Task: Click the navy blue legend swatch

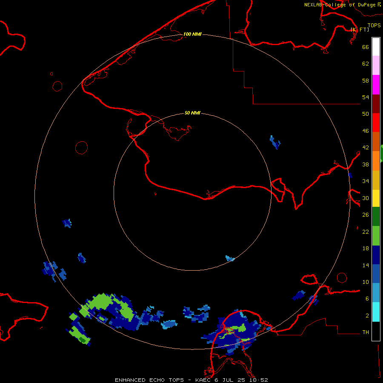Action: coord(376,255)
